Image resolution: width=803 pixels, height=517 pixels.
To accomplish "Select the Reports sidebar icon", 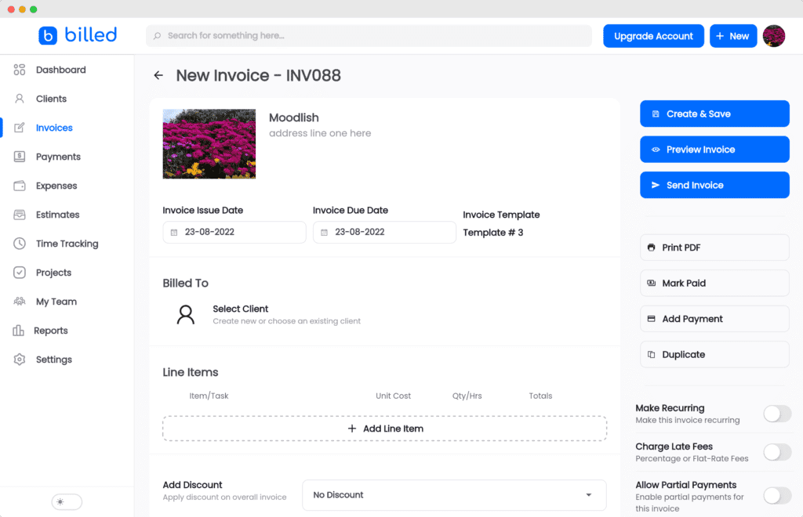I will pos(19,330).
